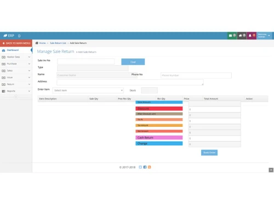Focus the Tax % amount input
Viewport: 274px width, 205px height.
pos(215,121)
